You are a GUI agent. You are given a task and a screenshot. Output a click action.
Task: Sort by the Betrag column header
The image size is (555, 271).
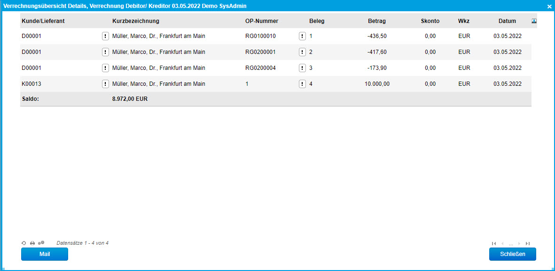click(377, 21)
